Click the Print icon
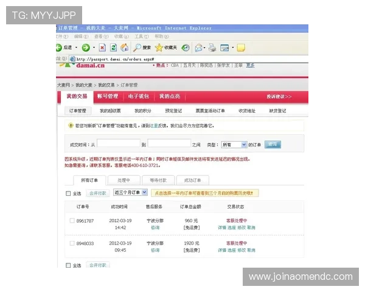The height and width of the screenshot is (292, 365). (212, 47)
